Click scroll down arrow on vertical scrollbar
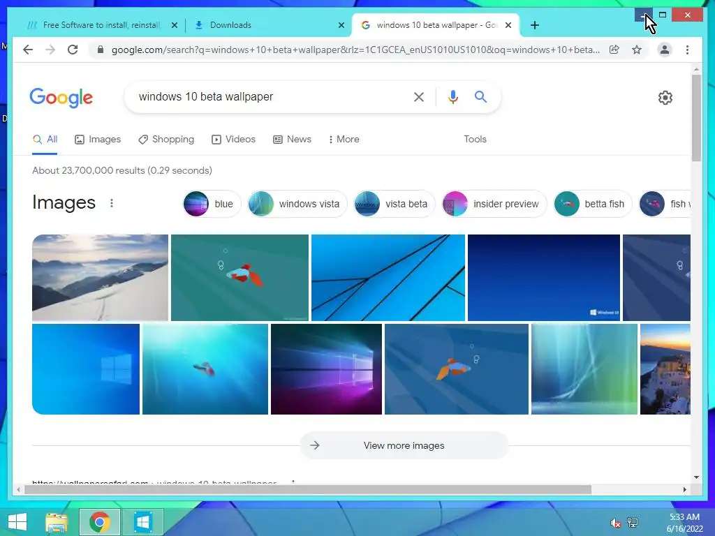715x536 pixels. tap(696, 477)
